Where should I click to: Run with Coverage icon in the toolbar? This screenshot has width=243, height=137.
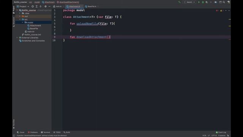207,2
